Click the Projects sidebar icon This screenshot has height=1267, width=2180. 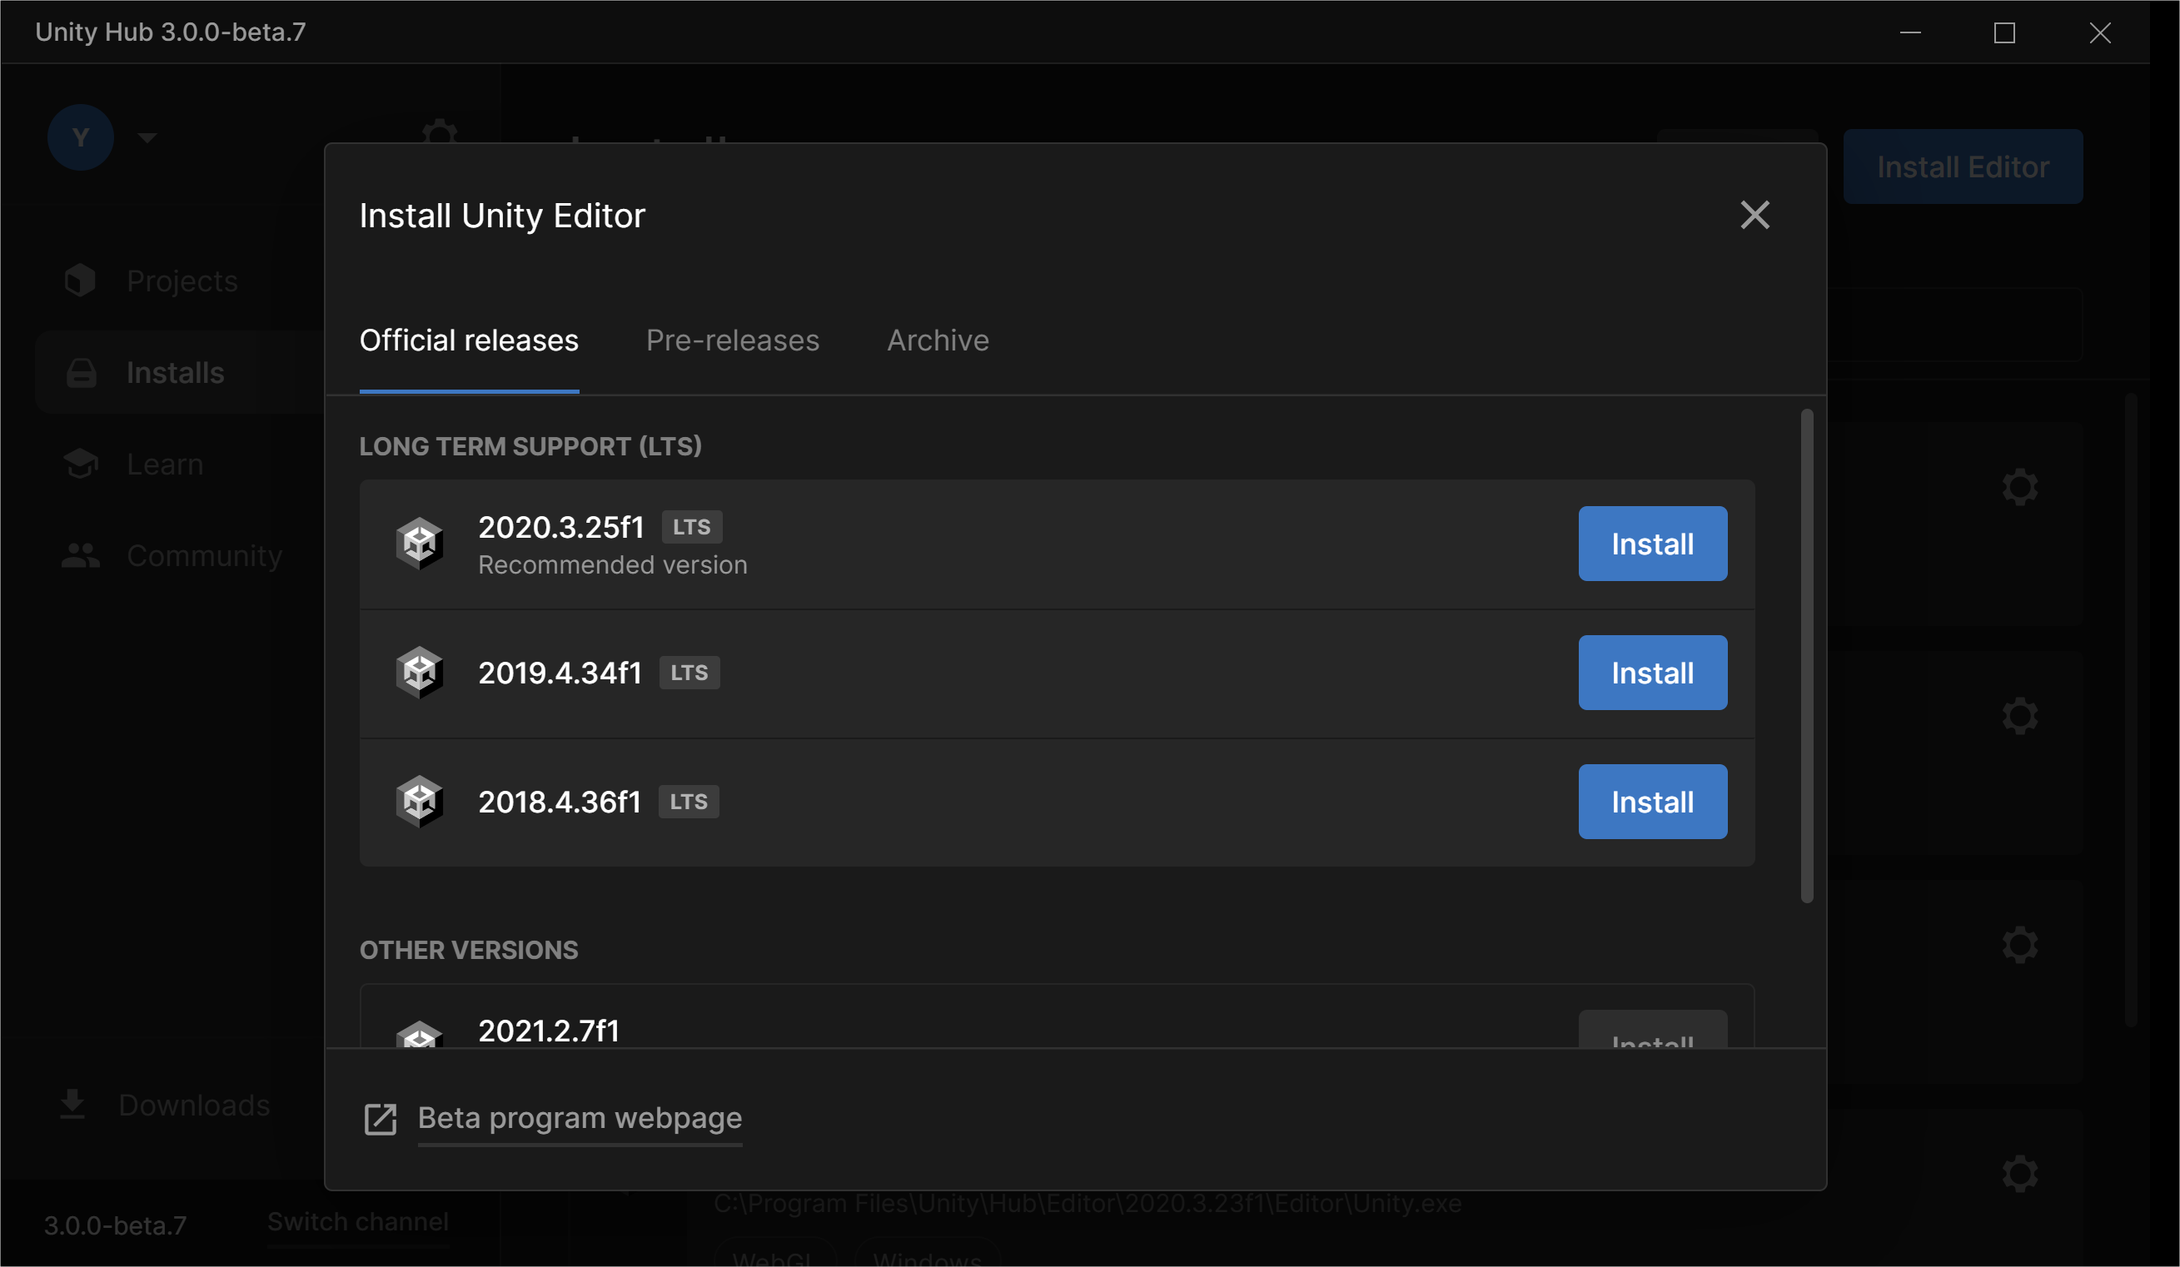click(80, 281)
